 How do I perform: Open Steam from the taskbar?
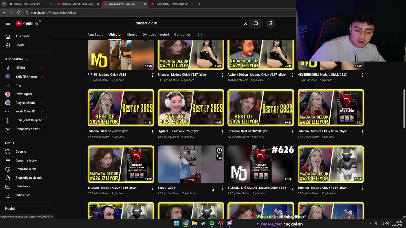203,223
